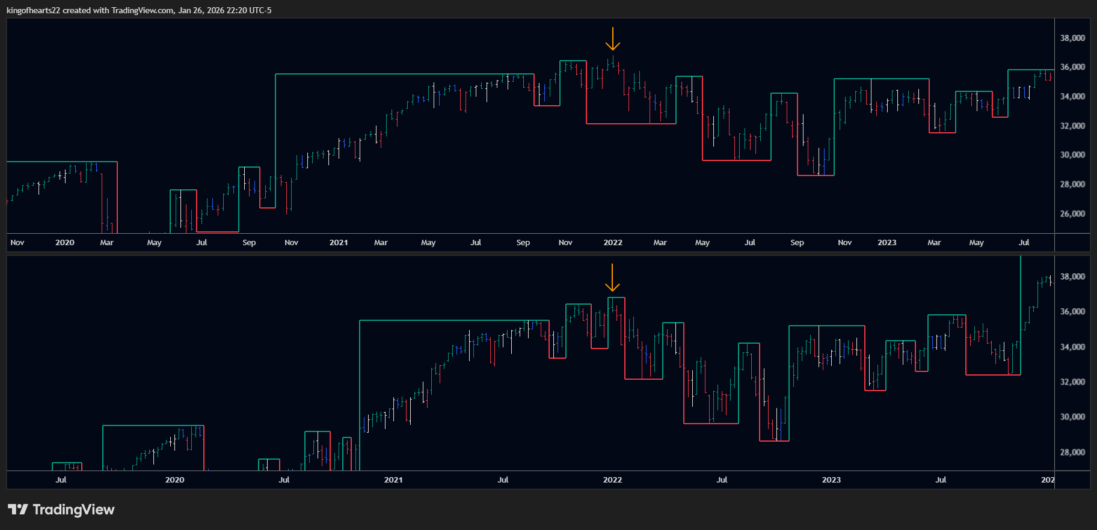The width and height of the screenshot is (1097, 530).
Task: Select the 2020 label on upper time axis
Action: [64, 243]
